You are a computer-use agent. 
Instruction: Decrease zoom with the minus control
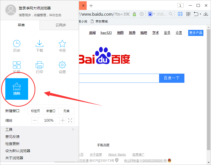pos(35,120)
